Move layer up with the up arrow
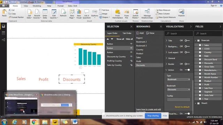Viewport: 223px width, 125px height. [108, 39]
